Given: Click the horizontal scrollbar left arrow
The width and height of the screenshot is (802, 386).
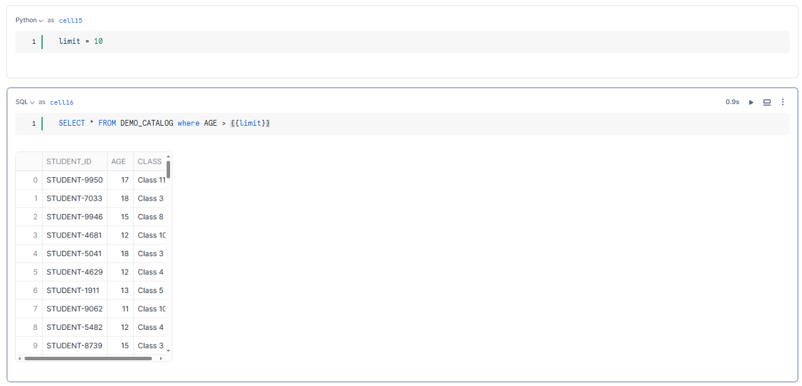Looking at the screenshot, I should 19,358.
